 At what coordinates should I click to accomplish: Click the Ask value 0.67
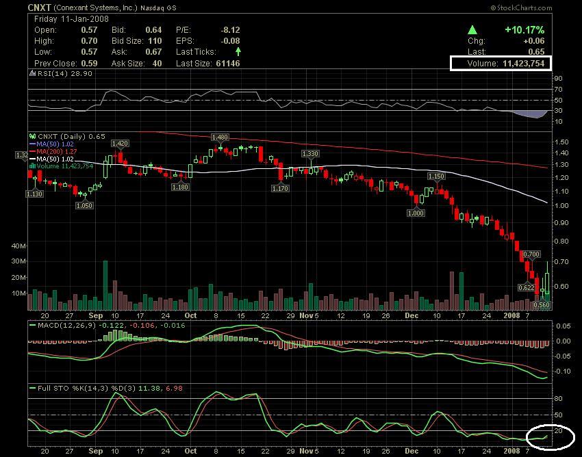tap(153, 52)
